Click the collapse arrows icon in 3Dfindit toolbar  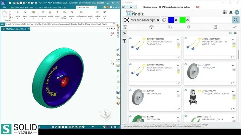(x=235, y=27)
